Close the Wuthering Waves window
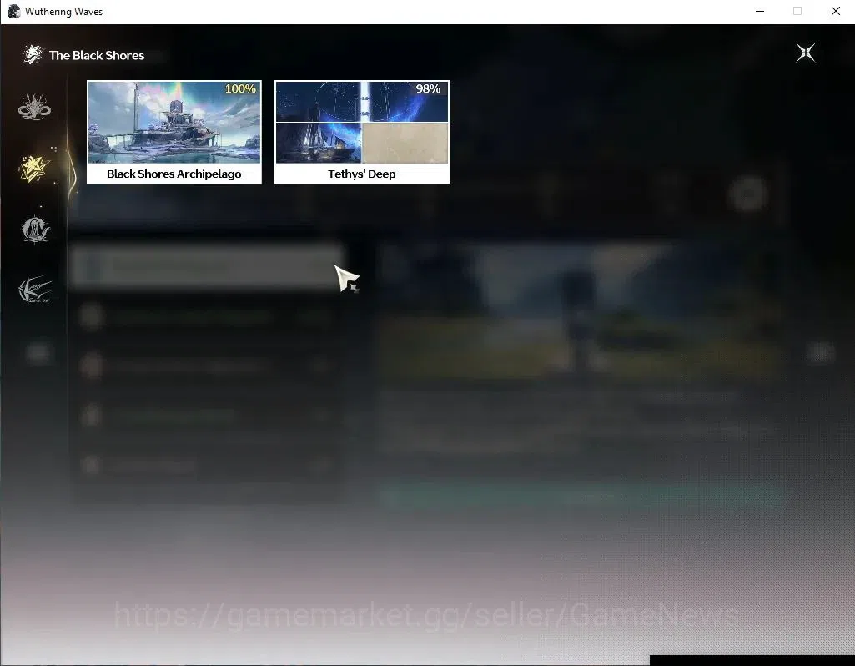The image size is (855, 666). pyautogui.click(x=835, y=11)
